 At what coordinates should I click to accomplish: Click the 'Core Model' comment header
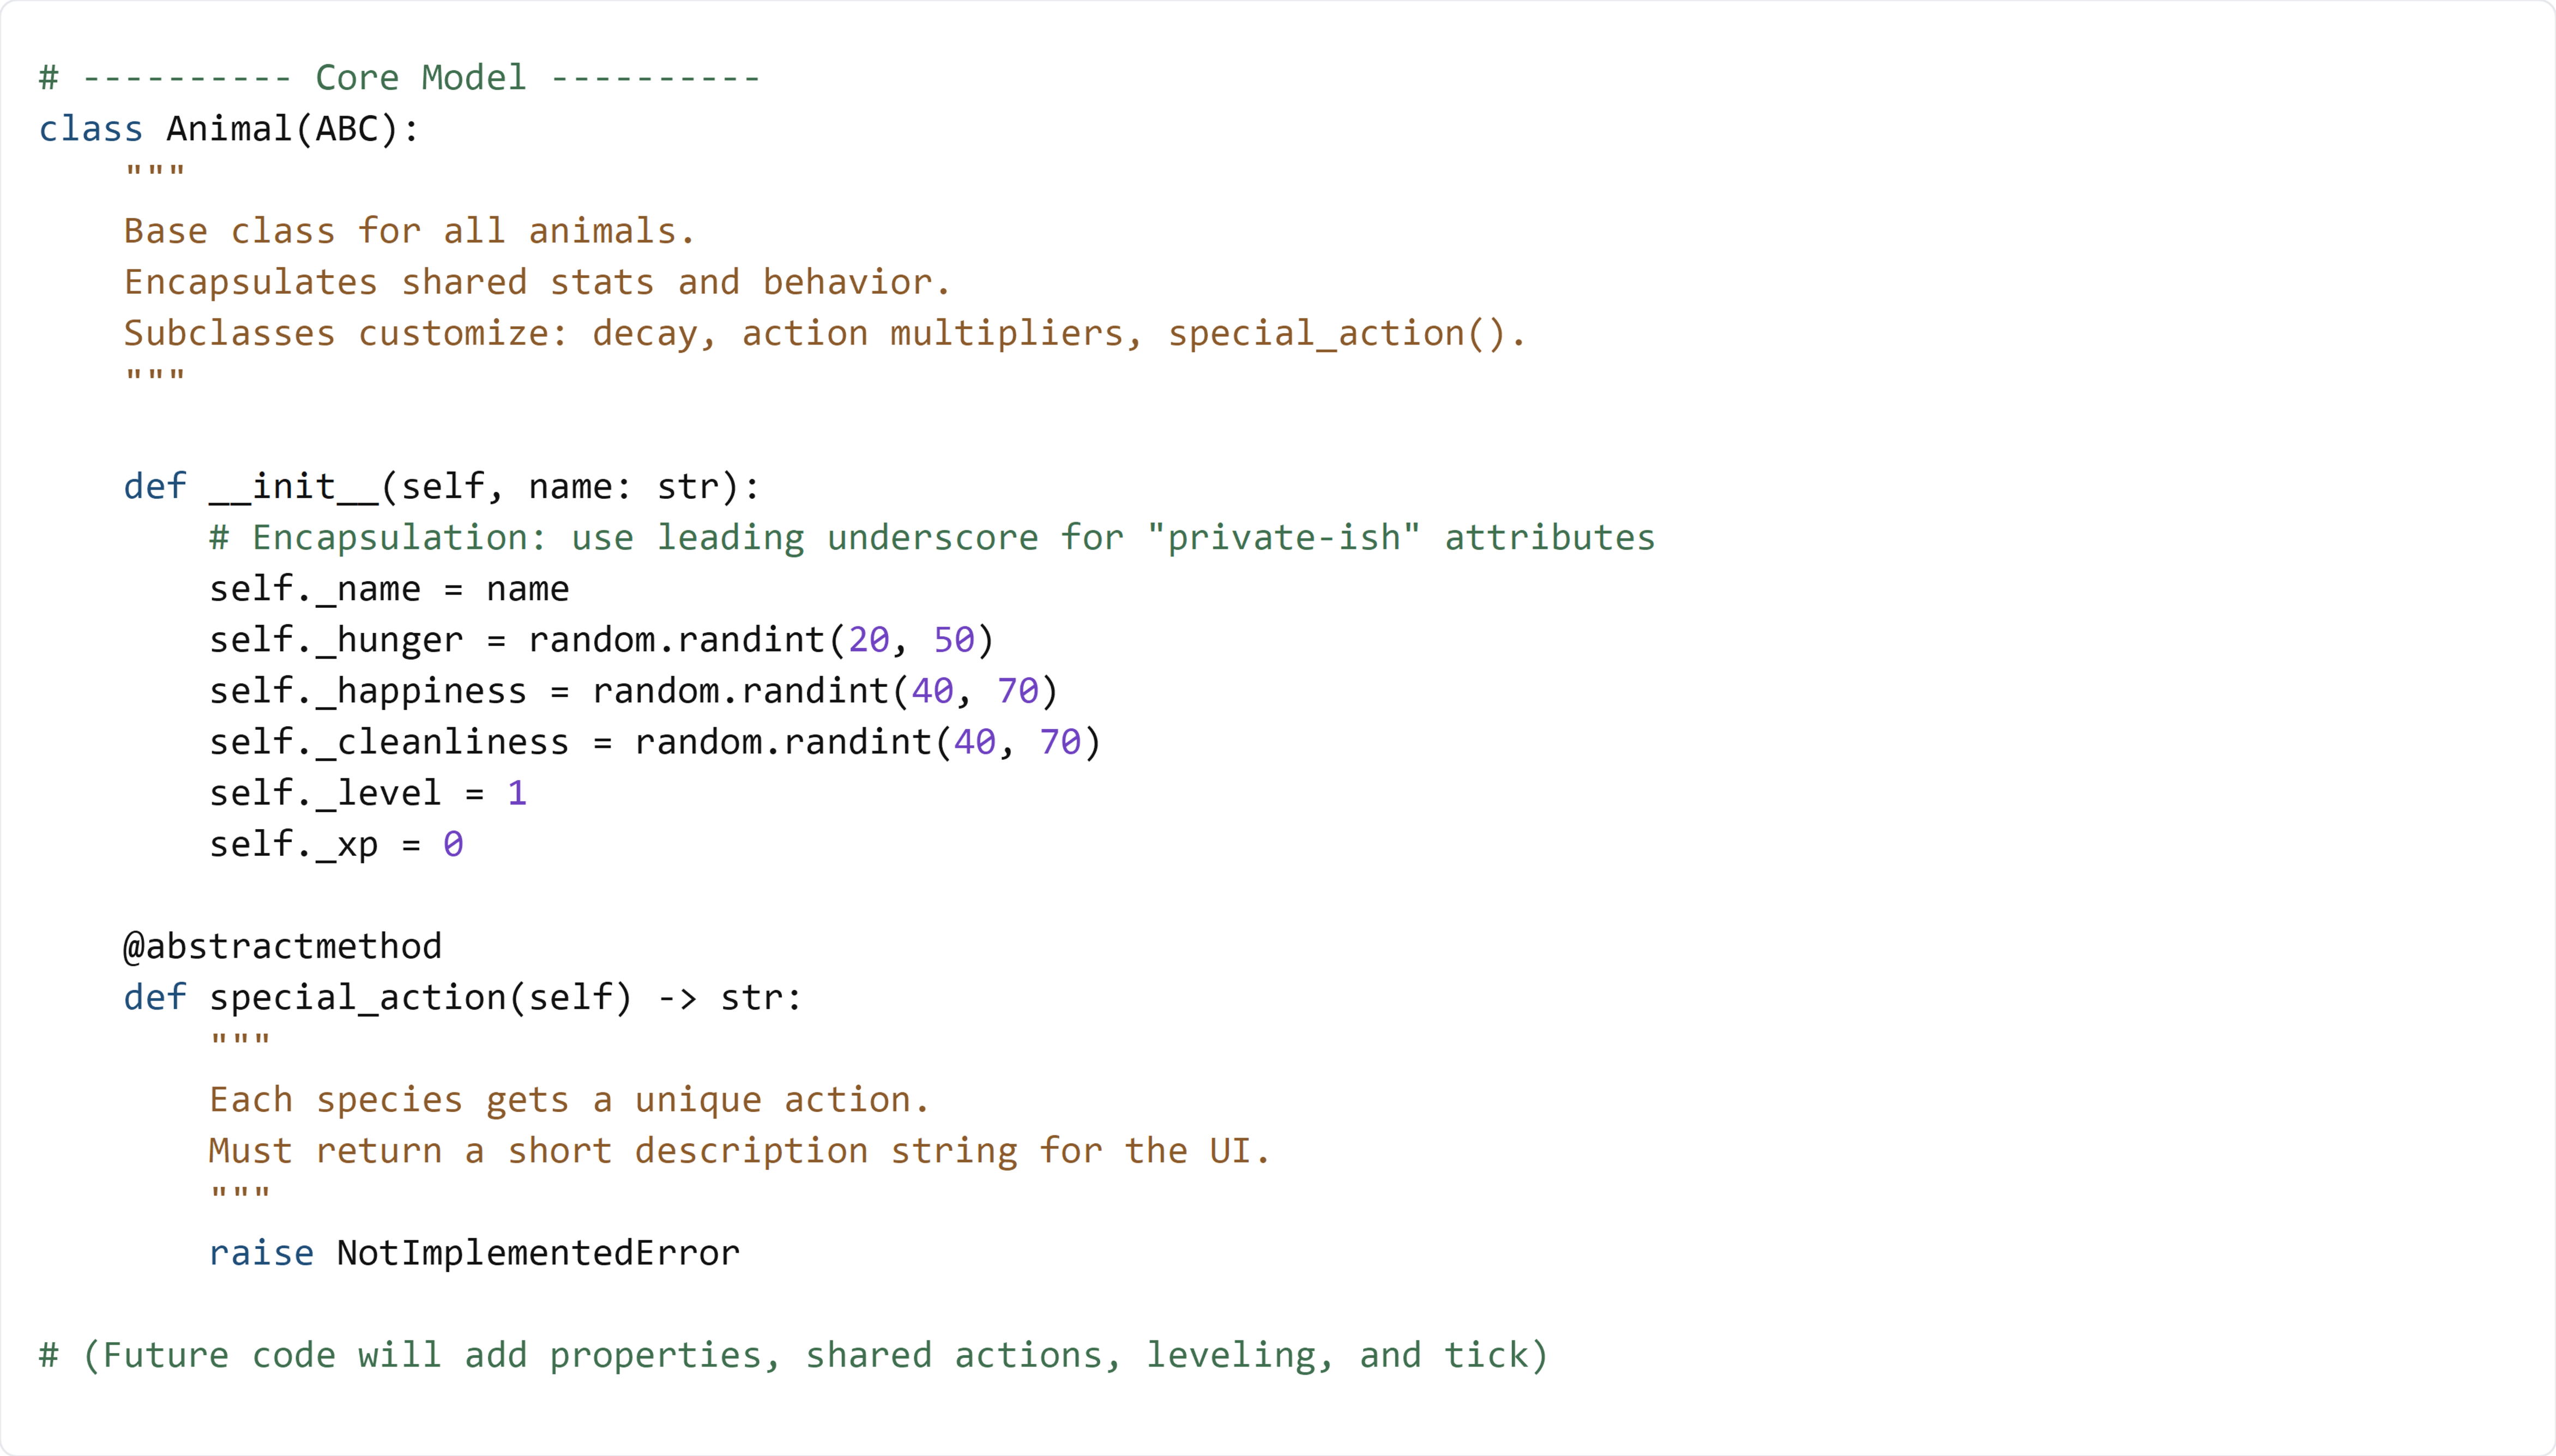point(420,78)
